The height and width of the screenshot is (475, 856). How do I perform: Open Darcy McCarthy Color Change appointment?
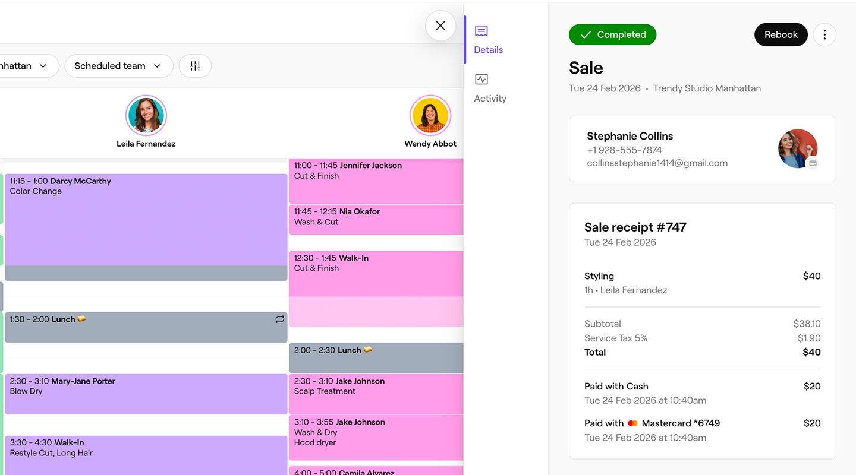pyautogui.click(x=146, y=220)
